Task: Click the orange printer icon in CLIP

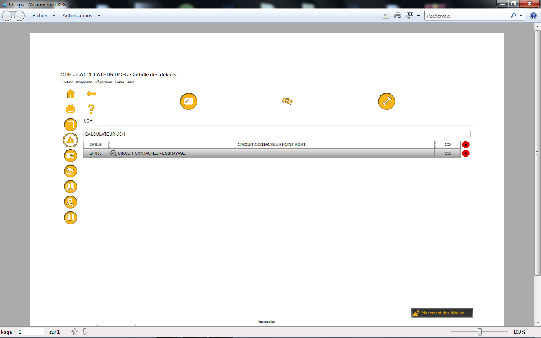Action: [71, 109]
